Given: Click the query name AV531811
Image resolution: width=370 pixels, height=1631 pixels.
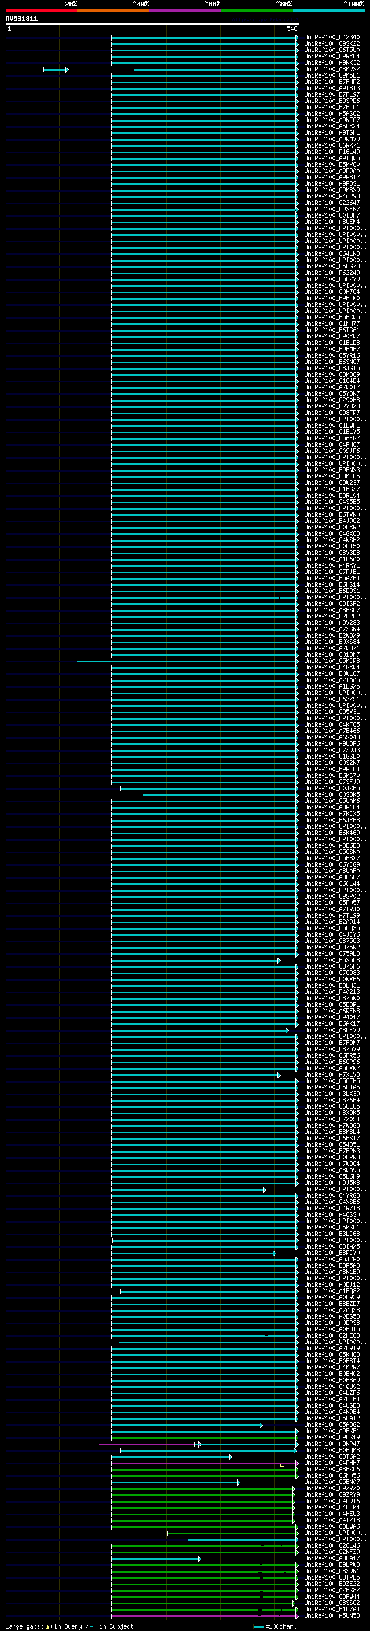Looking at the screenshot, I should pos(21,19).
